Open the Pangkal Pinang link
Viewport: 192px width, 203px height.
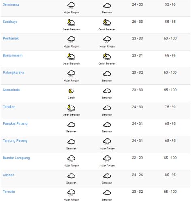tap(15, 124)
